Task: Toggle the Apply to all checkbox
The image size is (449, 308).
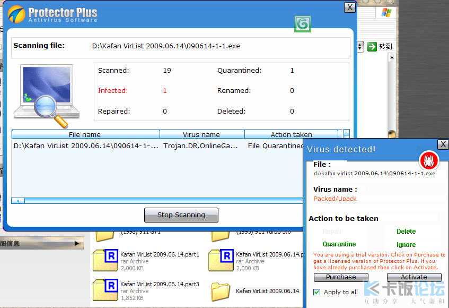Action: tap(316, 292)
